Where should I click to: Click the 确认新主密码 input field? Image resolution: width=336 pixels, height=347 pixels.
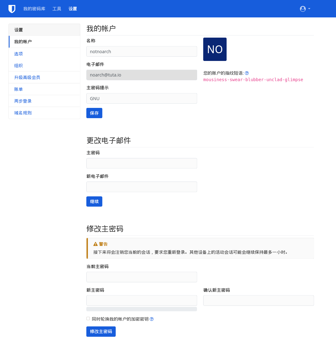point(258,300)
